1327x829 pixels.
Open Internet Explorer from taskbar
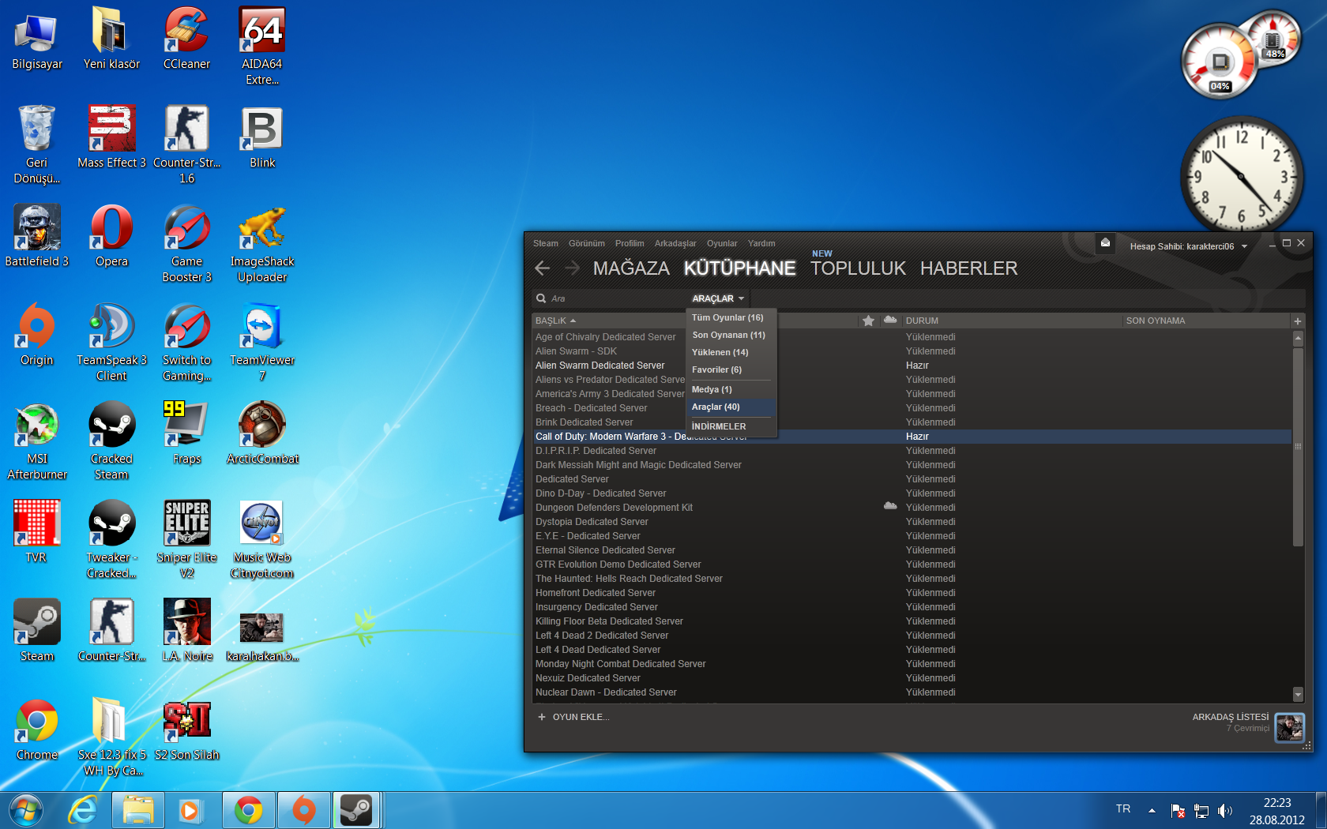(x=82, y=810)
